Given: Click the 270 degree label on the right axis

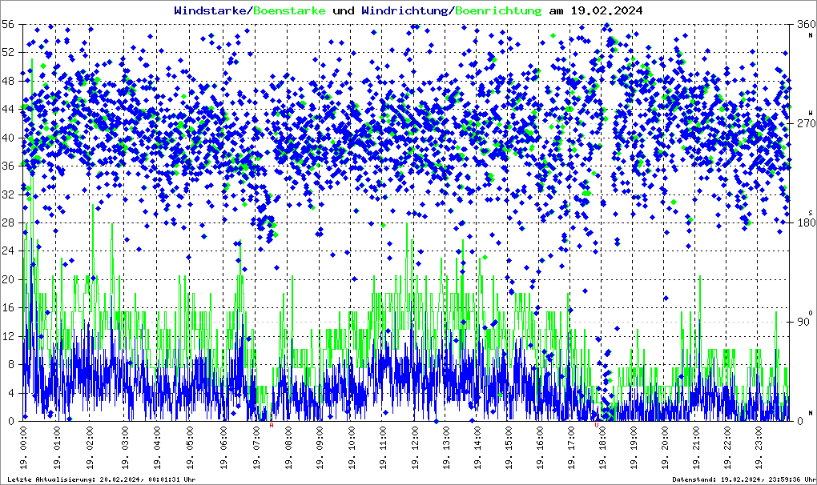Looking at the screenshot, I should (x=803, y=124).
